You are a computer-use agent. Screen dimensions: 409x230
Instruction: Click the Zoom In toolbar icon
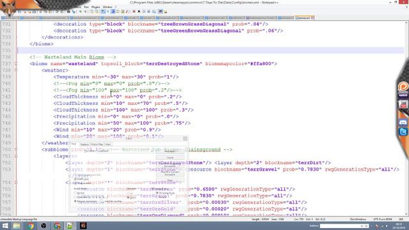pos(81,11)
